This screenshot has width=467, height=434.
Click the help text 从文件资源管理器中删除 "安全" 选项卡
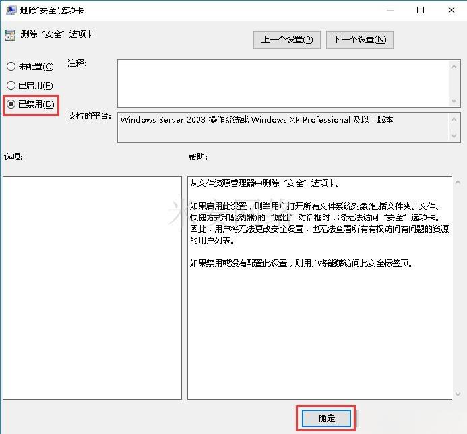(x=264, y=183)
